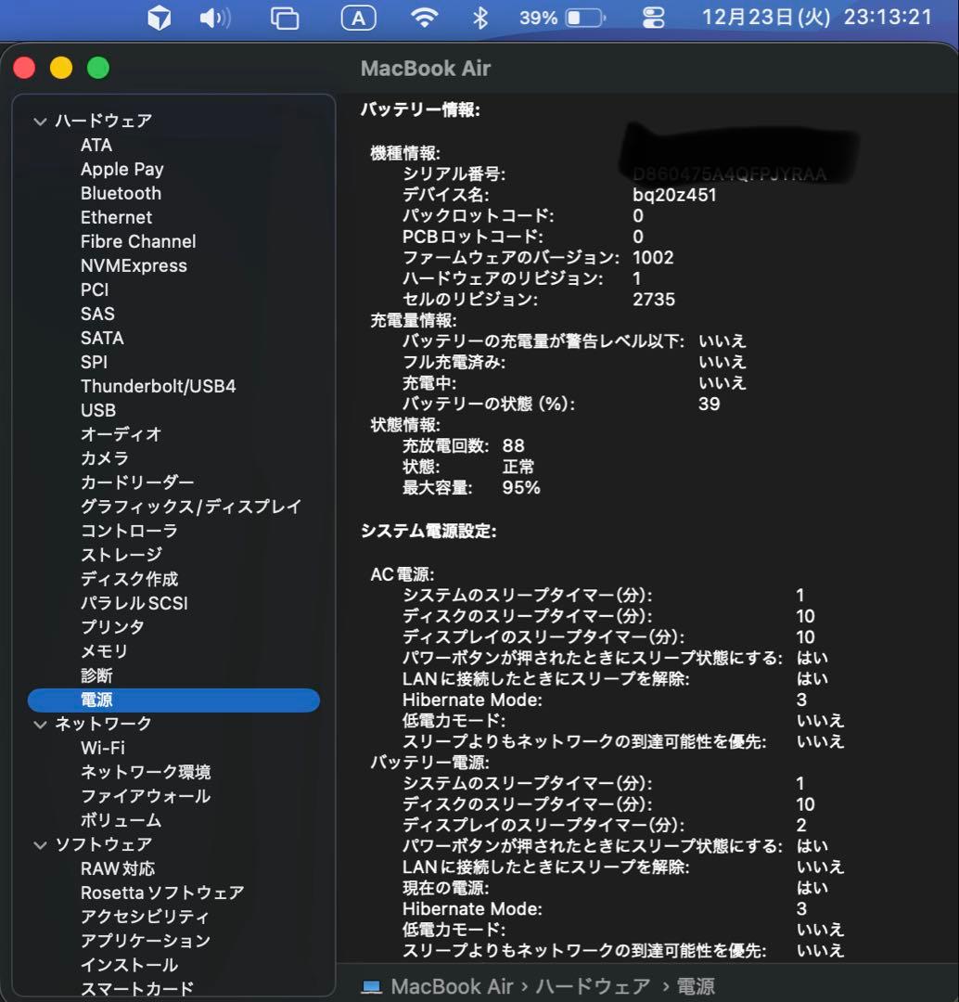
Task: Open the NVMExpress hardware section
Action: [x=134, y=265]
